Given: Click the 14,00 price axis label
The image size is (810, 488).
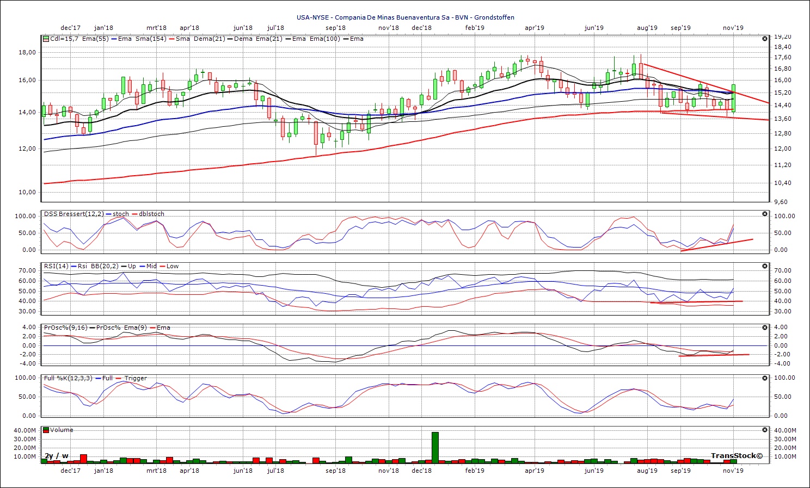Looking at the screenshot, I should point(27,112).
